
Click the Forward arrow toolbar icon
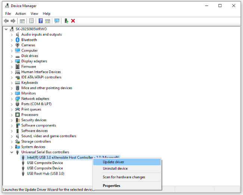coord(13,21)
